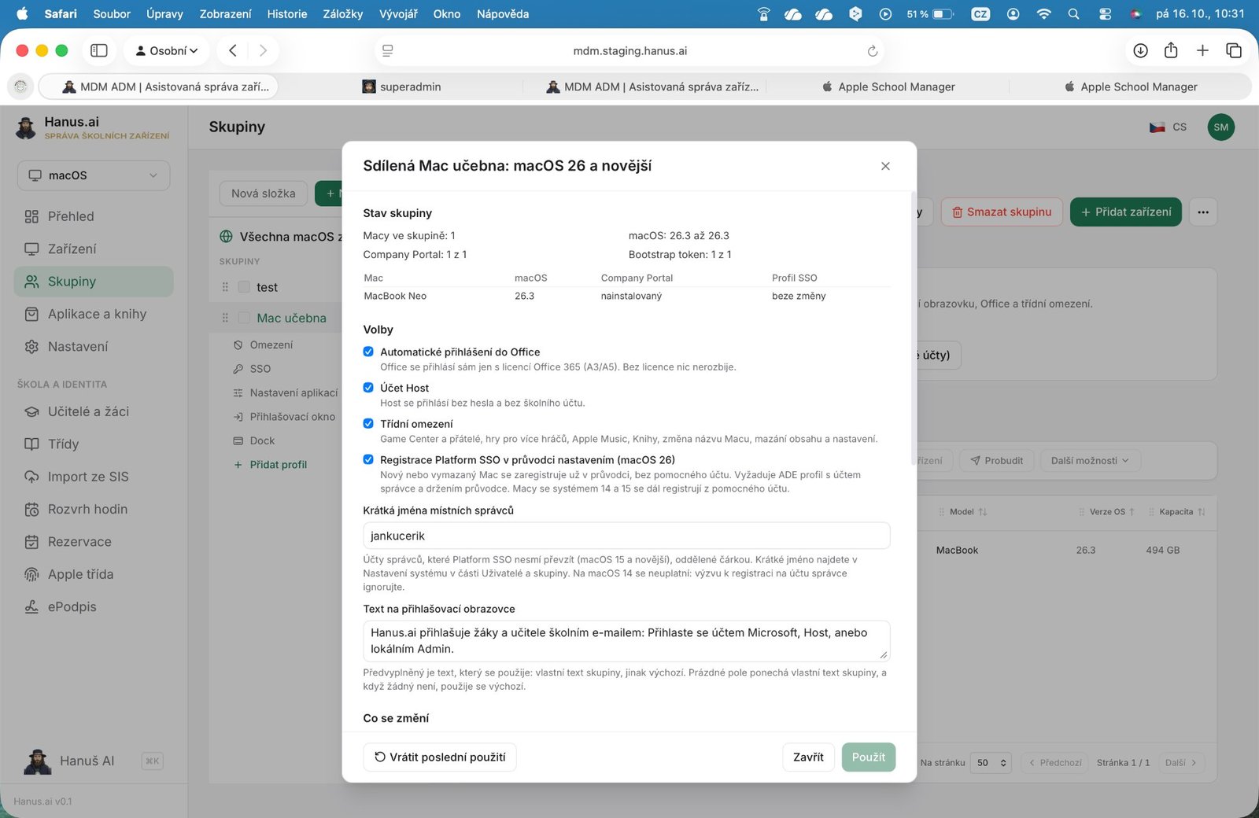Click Smazat skupinu button
This screenshot has width=1259, height=818.
coord(1002,212)
